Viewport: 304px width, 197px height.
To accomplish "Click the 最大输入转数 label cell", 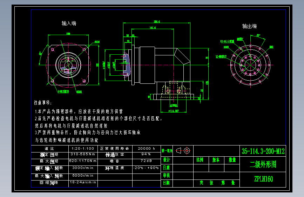I will [50, 176].
